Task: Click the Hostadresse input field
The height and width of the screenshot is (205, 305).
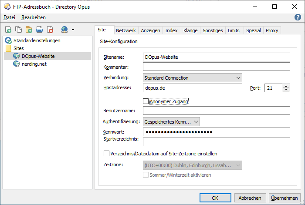Action: click(x=193, y=88)
